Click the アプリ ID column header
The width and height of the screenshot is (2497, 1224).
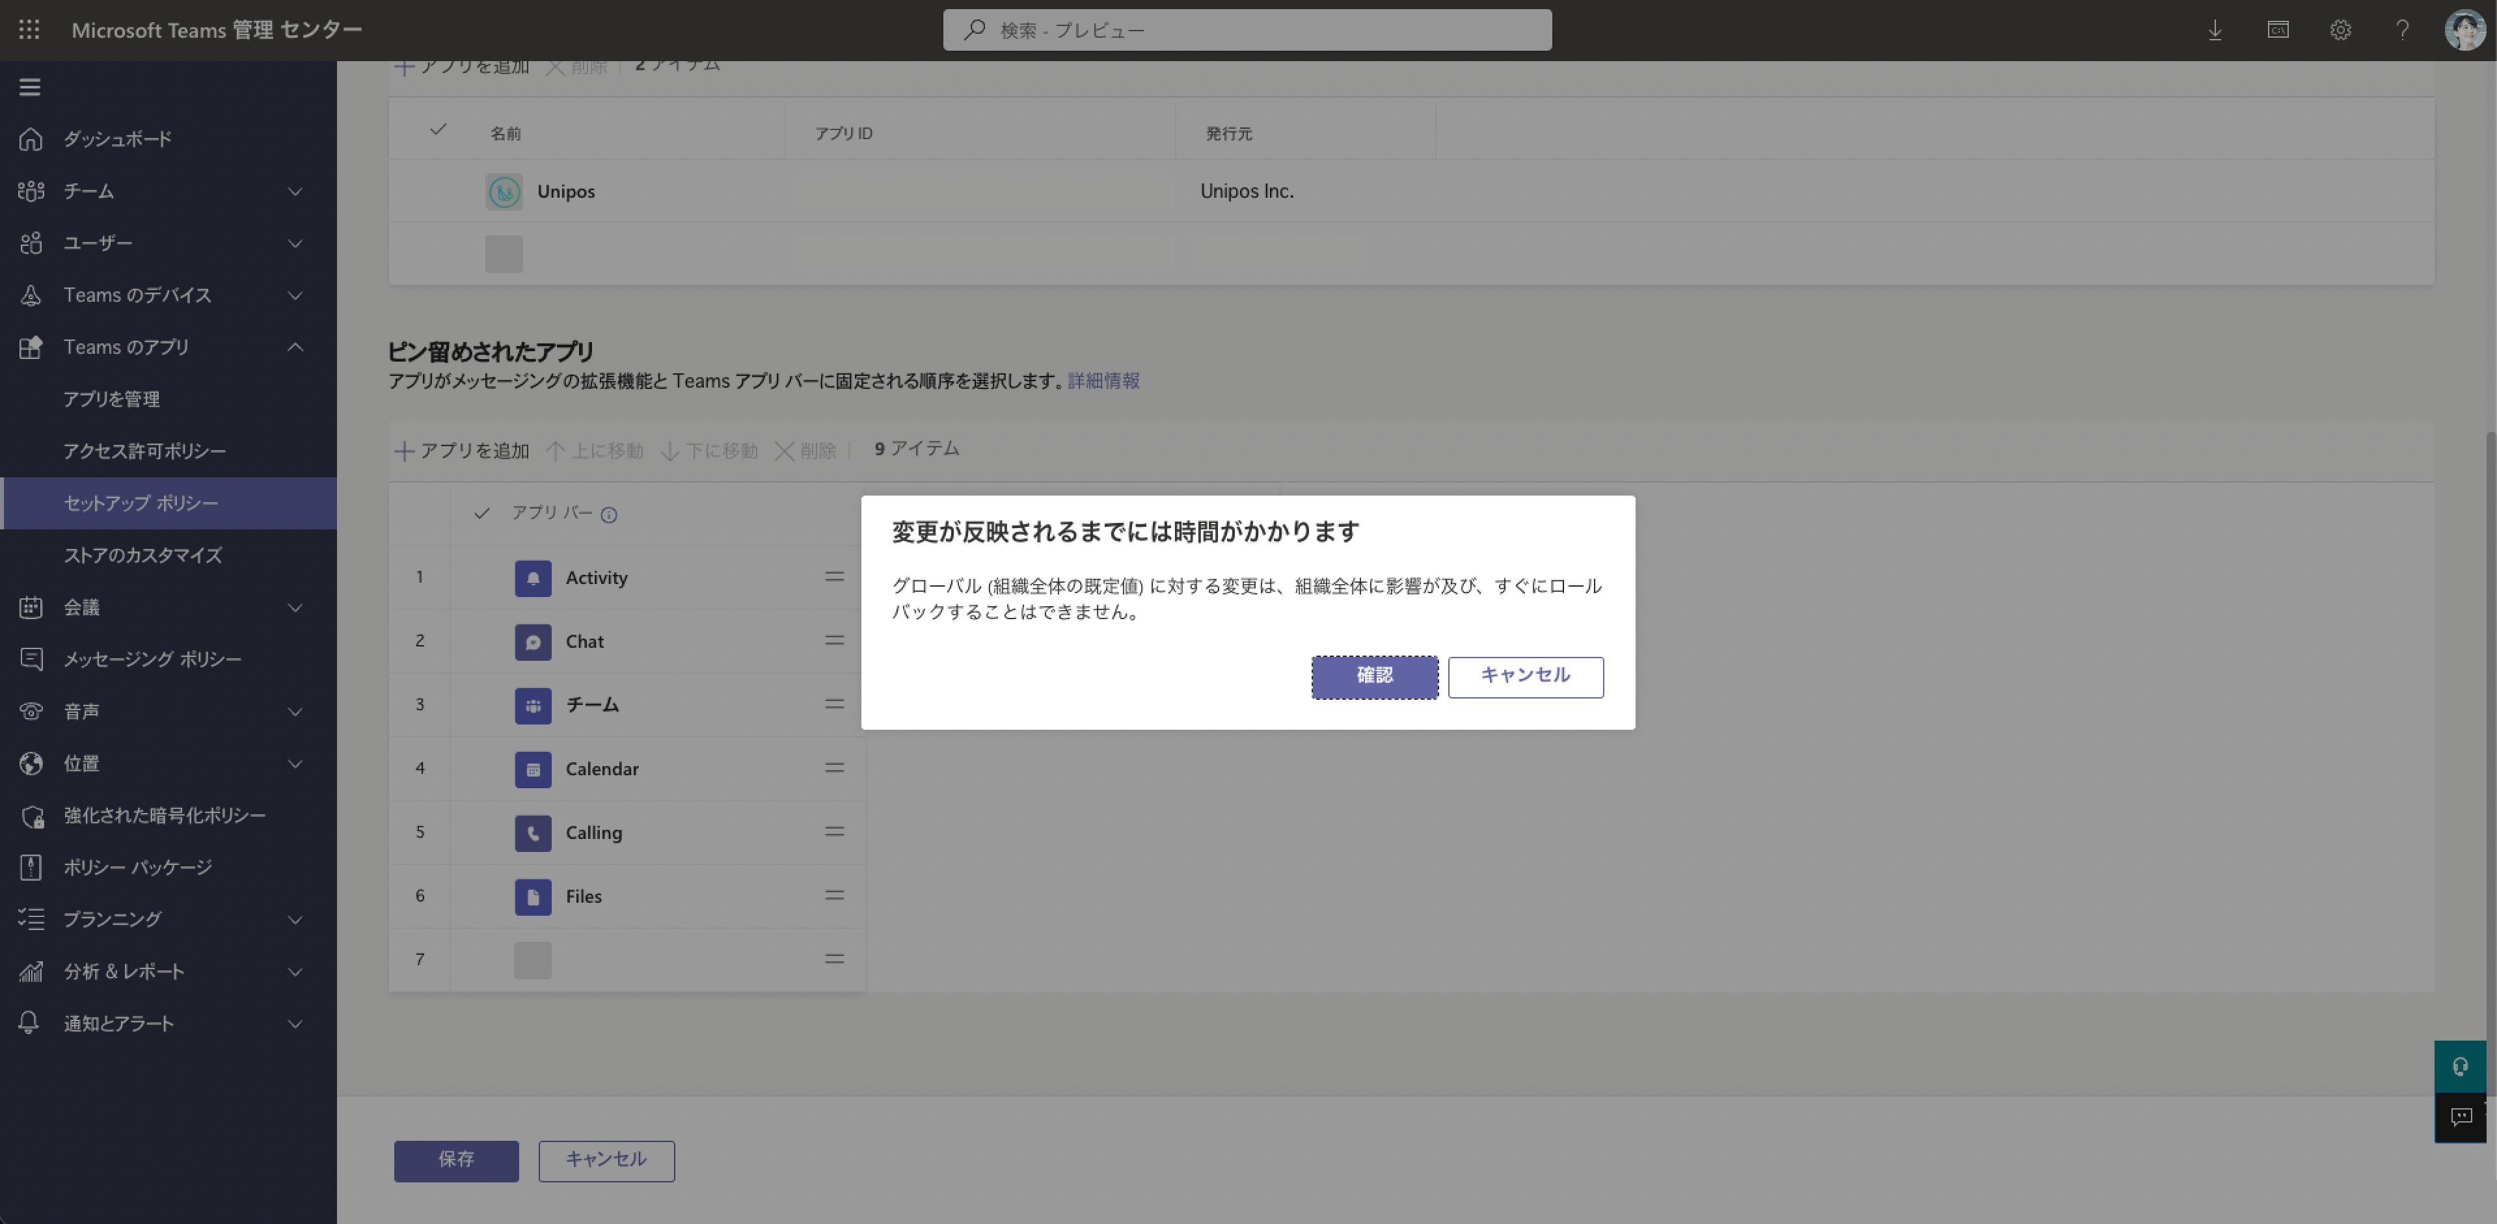[843, 134]
